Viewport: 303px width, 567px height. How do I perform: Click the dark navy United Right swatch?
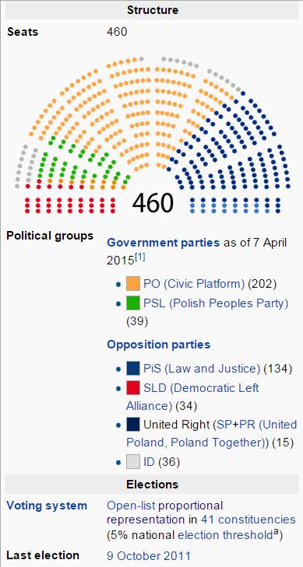(133, 424)
